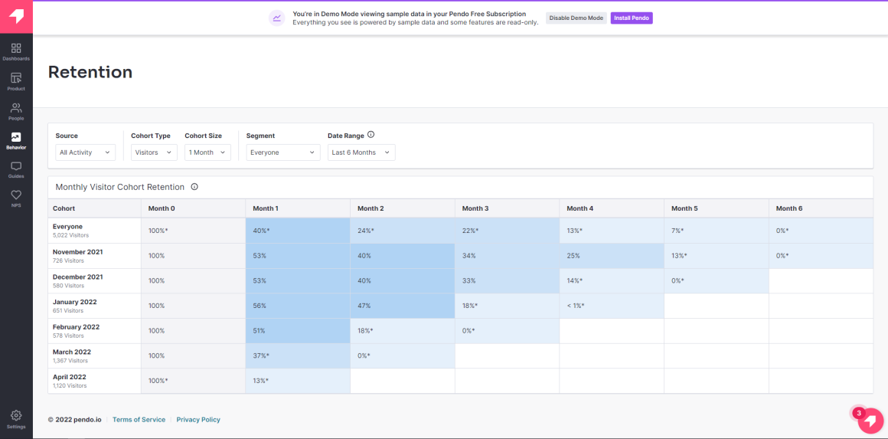Viewport: 888px width, 439px height.
Task: Select the April 2022 cohort row label
Action: (95, 381)
